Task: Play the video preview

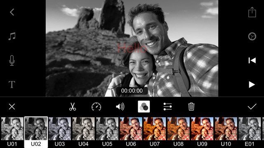Action: tap(252, 85)
